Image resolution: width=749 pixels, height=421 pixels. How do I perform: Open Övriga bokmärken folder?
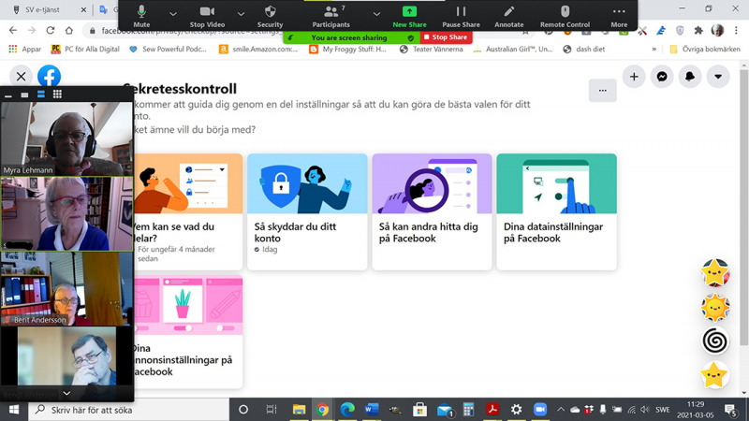pyautogui.click(x=705, y=49)
